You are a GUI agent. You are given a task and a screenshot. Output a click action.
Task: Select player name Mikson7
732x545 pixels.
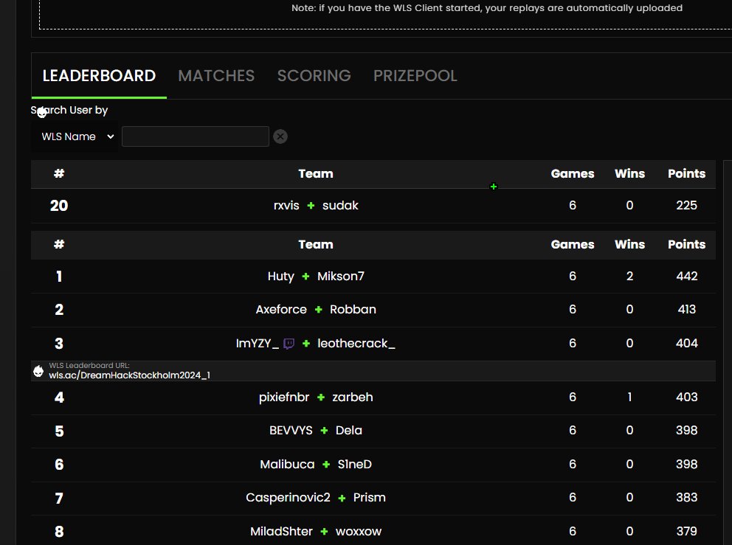coord(341,277)
